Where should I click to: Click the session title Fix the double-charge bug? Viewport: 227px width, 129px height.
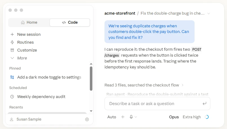[x=172, y=13]
